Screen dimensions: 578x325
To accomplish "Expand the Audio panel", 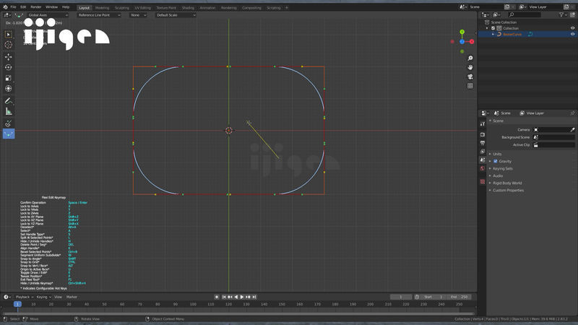I will tap(496, 175).
